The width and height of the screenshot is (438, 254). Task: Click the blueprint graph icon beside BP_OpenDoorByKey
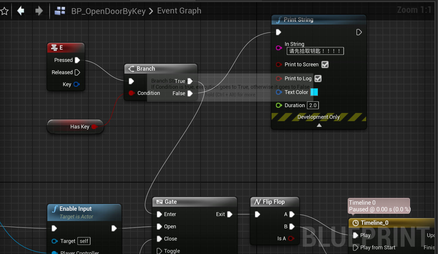click(60, 11)
